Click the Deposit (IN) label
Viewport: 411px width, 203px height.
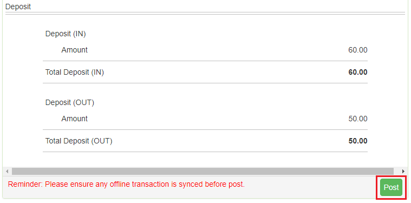pyautogui.click(x=66, y=34)
